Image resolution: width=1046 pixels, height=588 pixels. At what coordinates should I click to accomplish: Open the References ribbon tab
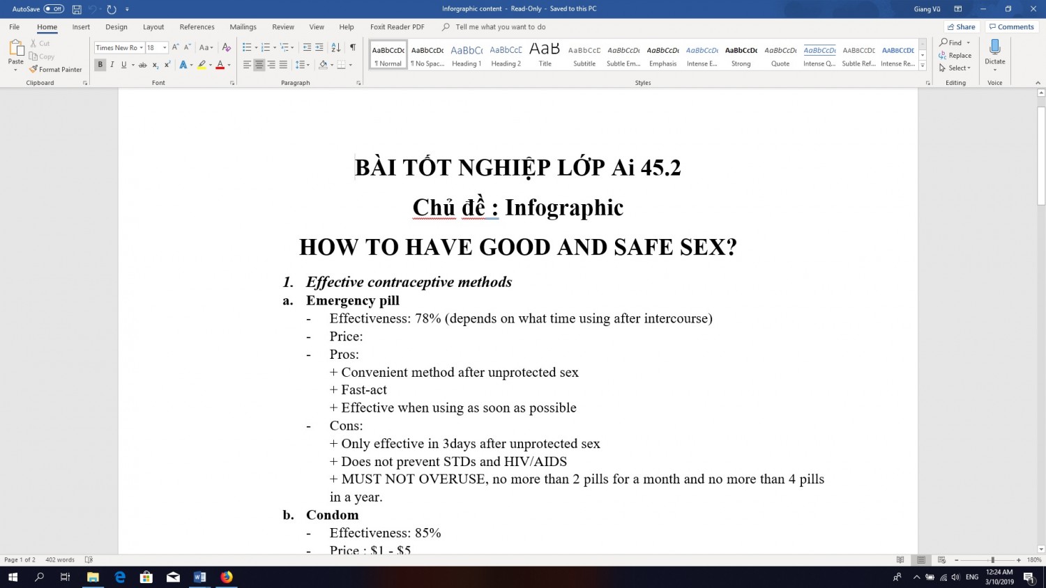coord(197,27)
